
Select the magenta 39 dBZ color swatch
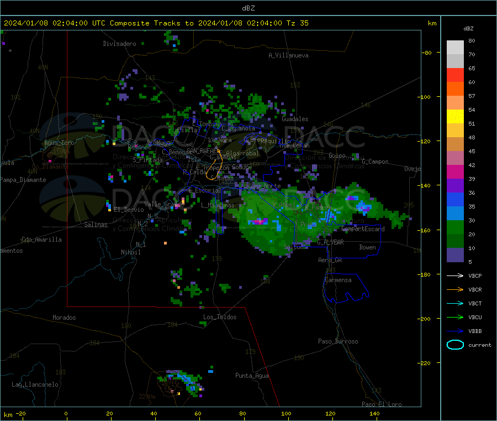click(455, 171)
